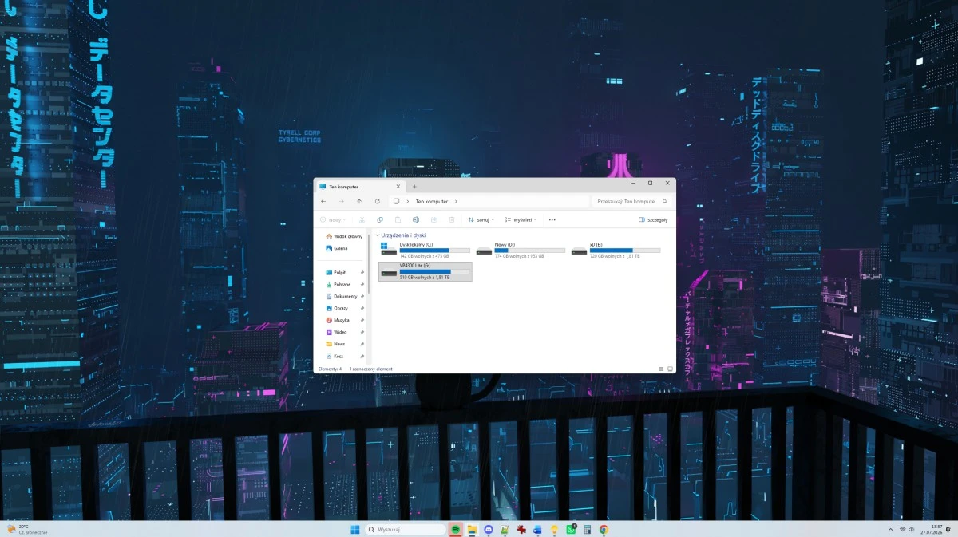Open Pobrane folder in sidebar
This screenshot has height=537, width=958.
click(338, 284)
